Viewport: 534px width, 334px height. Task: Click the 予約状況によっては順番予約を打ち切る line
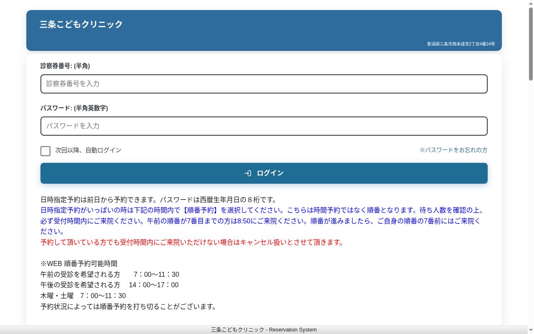tap(128, 307)
